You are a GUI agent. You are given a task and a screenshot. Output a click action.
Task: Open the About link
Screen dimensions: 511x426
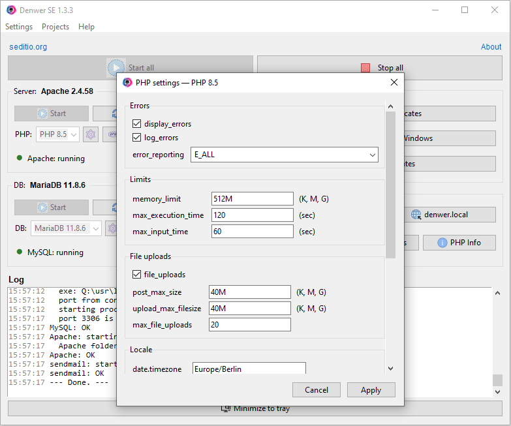pyautogui.click(x=491, y=47)
